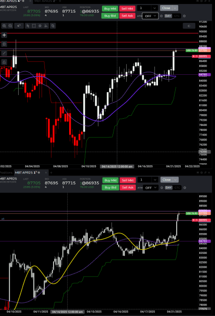
Task: Click position 1@86935 in the upper panel
Action: coord(89,11)
